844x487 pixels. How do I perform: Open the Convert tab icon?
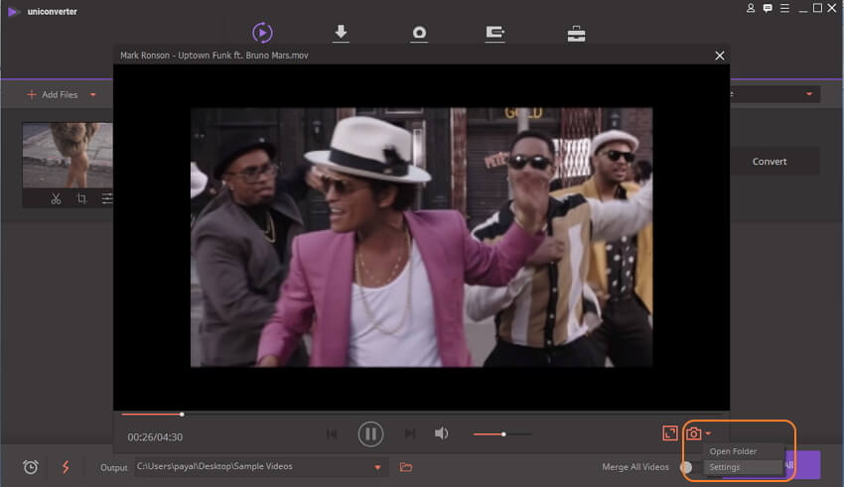262,33
